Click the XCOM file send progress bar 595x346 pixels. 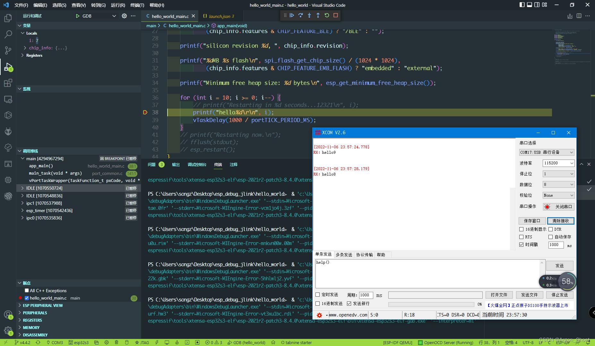(x=431, y=304)
